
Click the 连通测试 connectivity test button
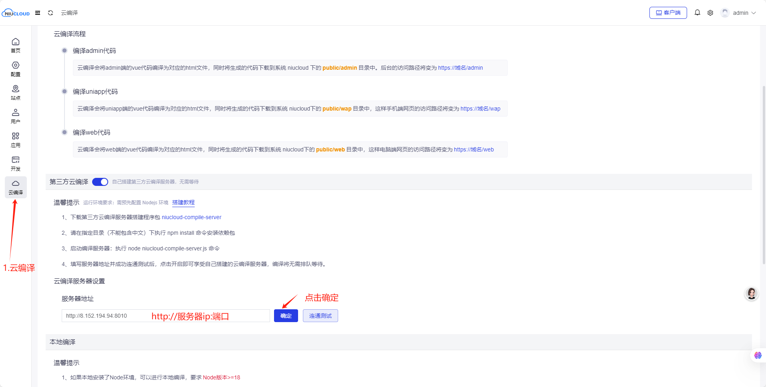(320, 316)
